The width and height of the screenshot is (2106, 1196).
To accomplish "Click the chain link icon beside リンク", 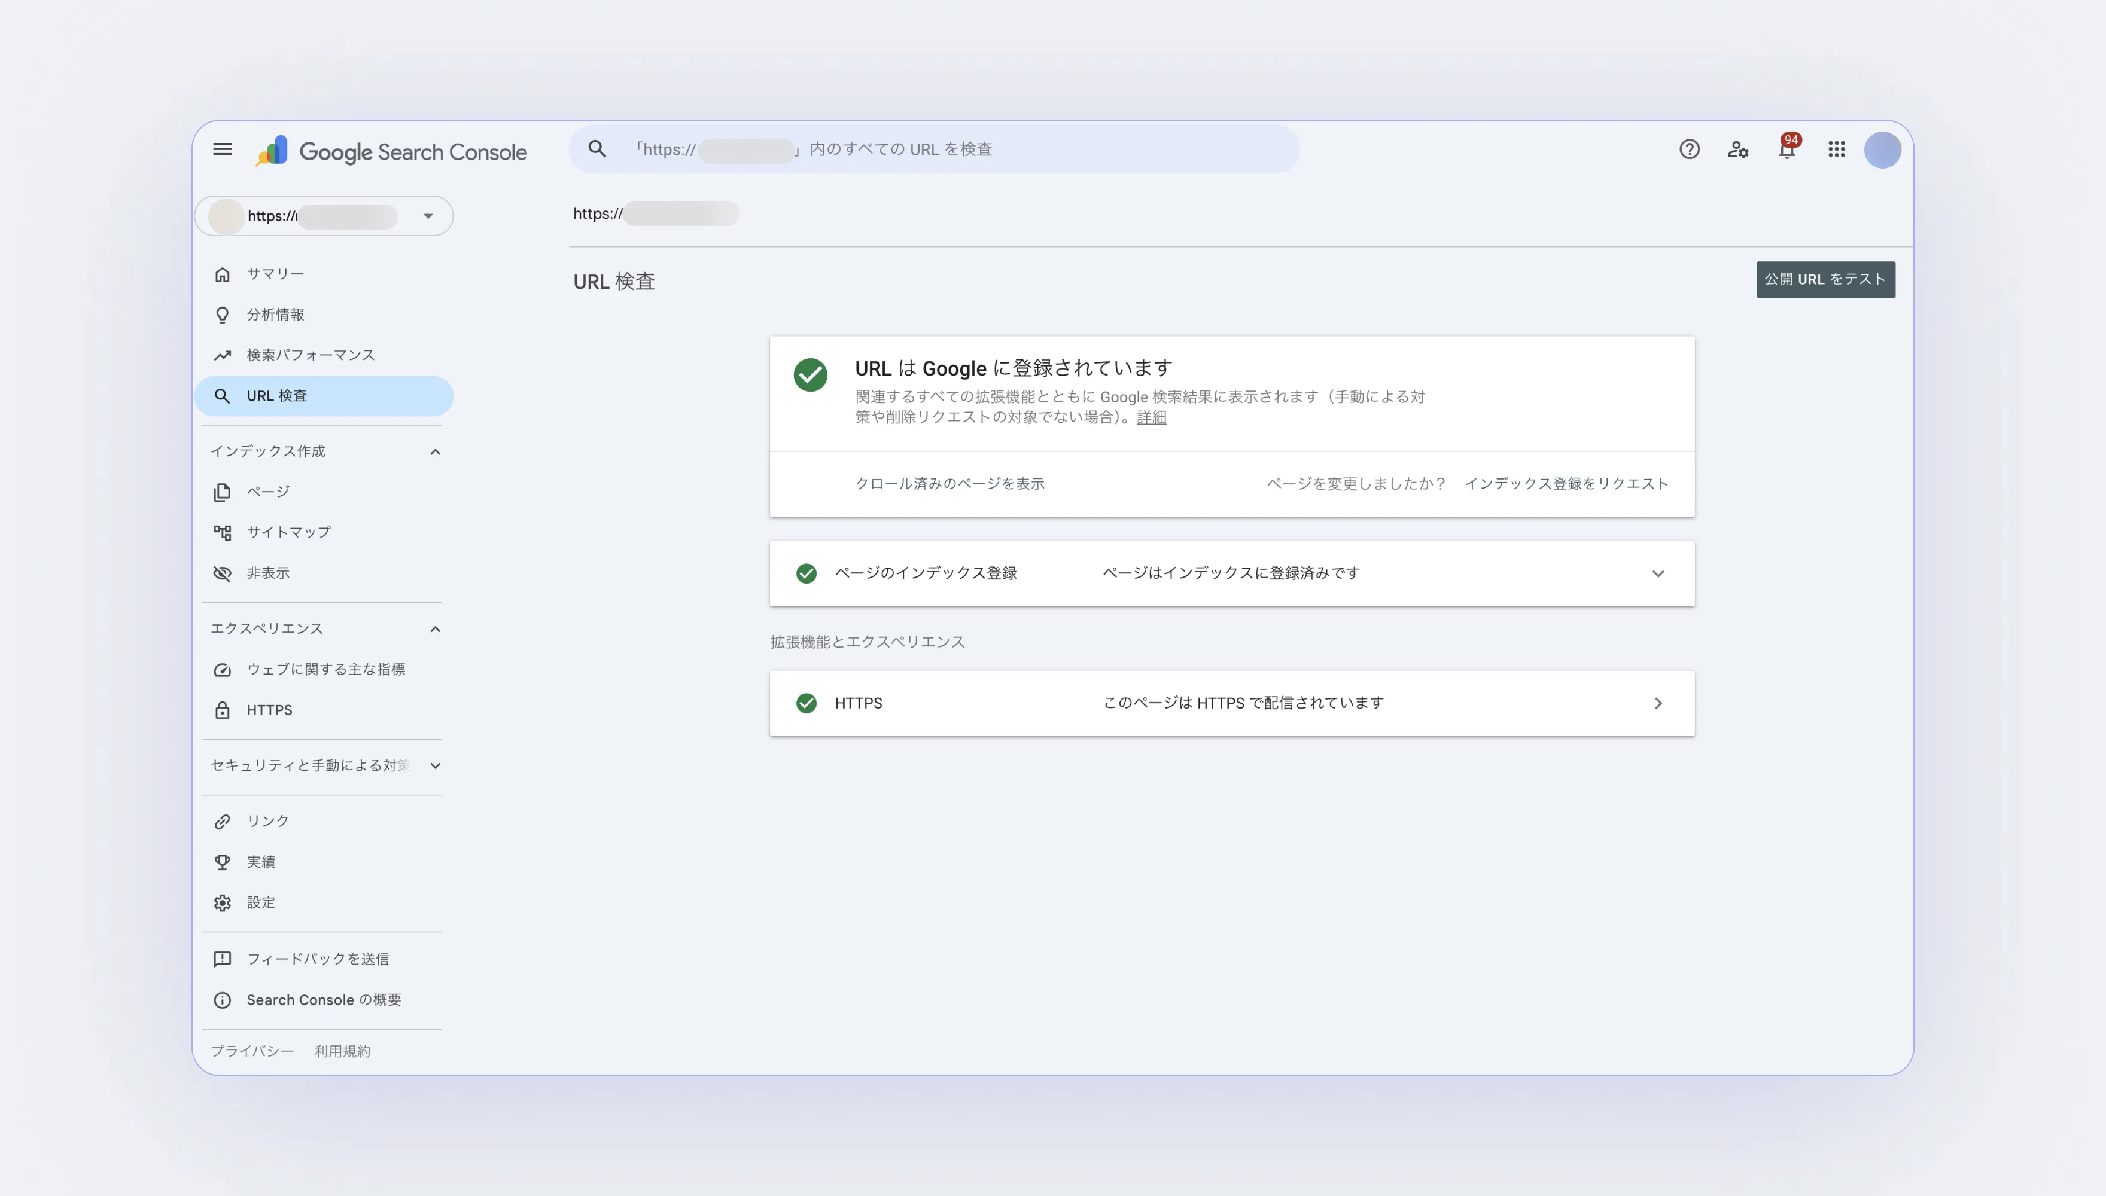I will (x=222, y=822).
